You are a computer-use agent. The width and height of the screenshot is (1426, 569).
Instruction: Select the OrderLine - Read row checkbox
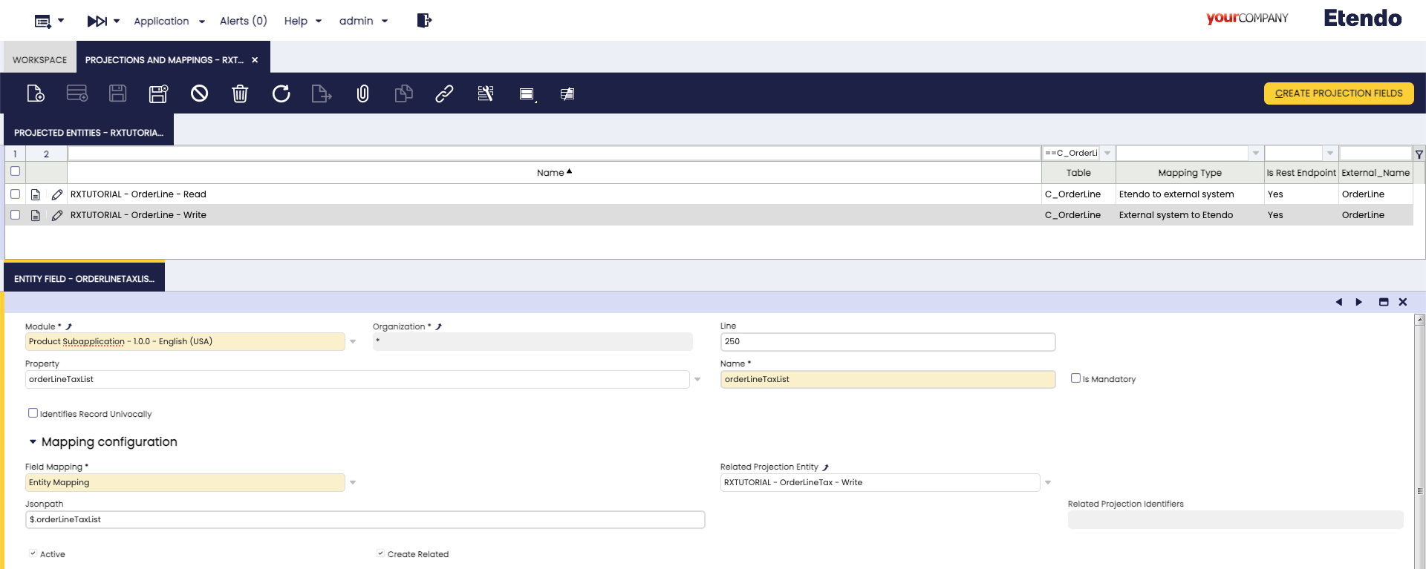(x=15, y=194)
